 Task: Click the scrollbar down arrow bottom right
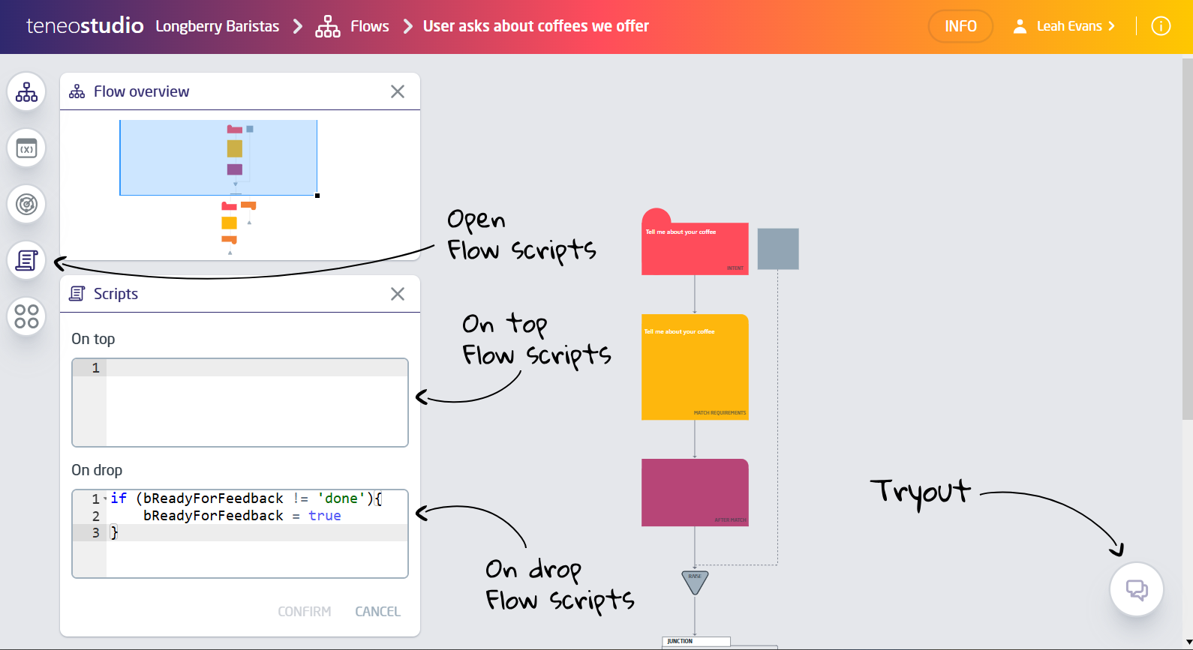1187,643
